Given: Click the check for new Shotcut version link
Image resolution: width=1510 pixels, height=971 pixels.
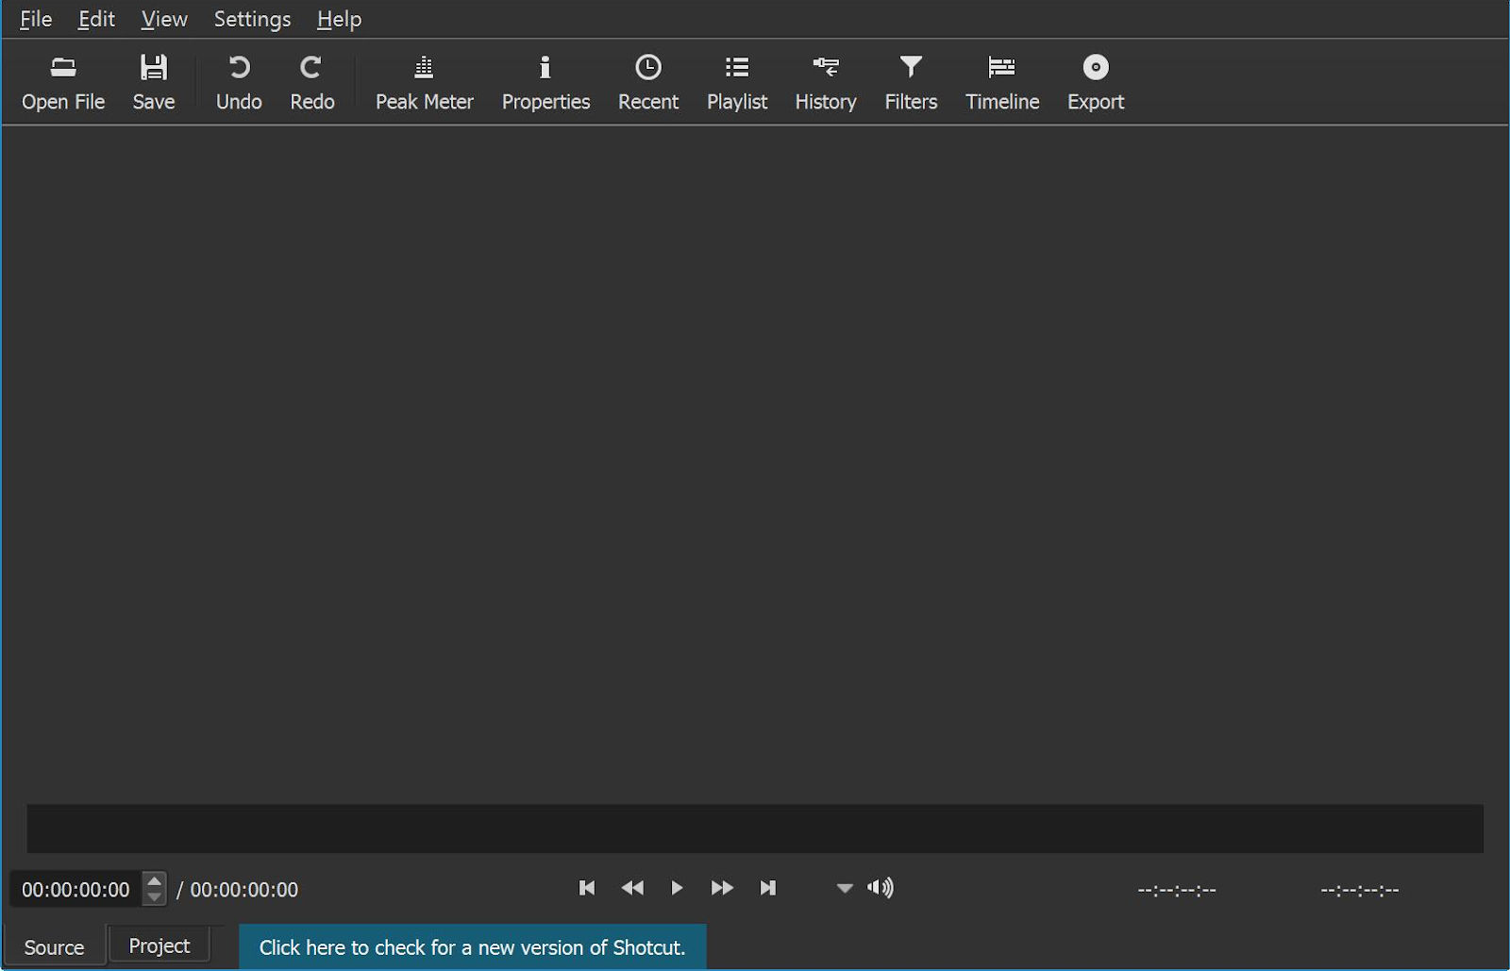Looking at the screenshot, I should tap(472, 947).
